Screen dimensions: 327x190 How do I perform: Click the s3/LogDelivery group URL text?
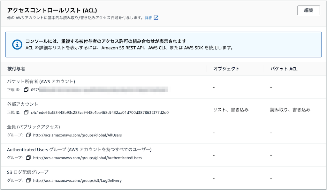(77, 180)
